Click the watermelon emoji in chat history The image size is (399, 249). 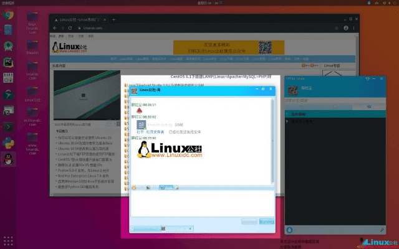pyautogui.click(x=139, y=111)
